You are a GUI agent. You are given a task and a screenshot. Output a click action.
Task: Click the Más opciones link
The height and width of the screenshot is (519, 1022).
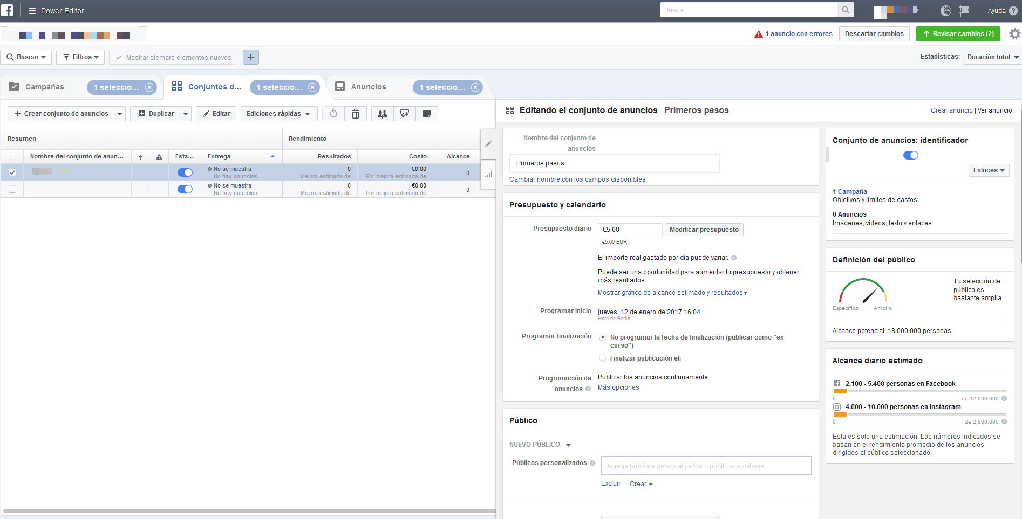tap(618, 387)
